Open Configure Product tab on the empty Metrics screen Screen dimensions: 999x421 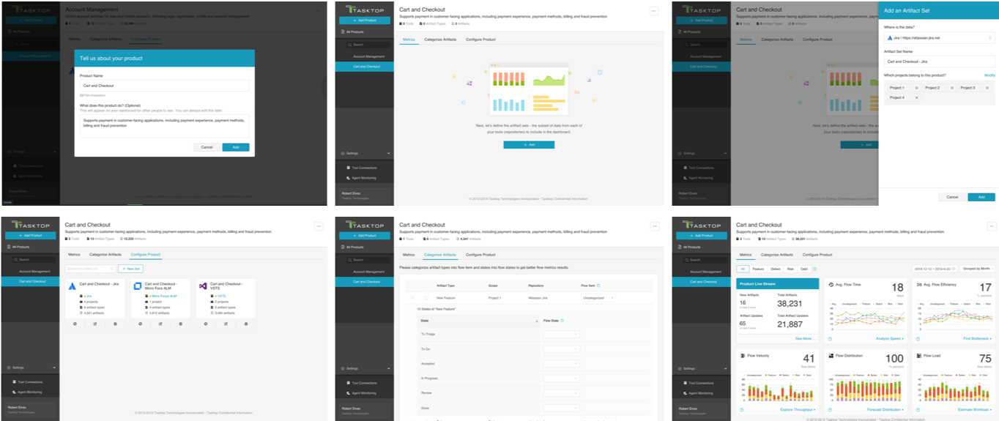coord(480,40)
